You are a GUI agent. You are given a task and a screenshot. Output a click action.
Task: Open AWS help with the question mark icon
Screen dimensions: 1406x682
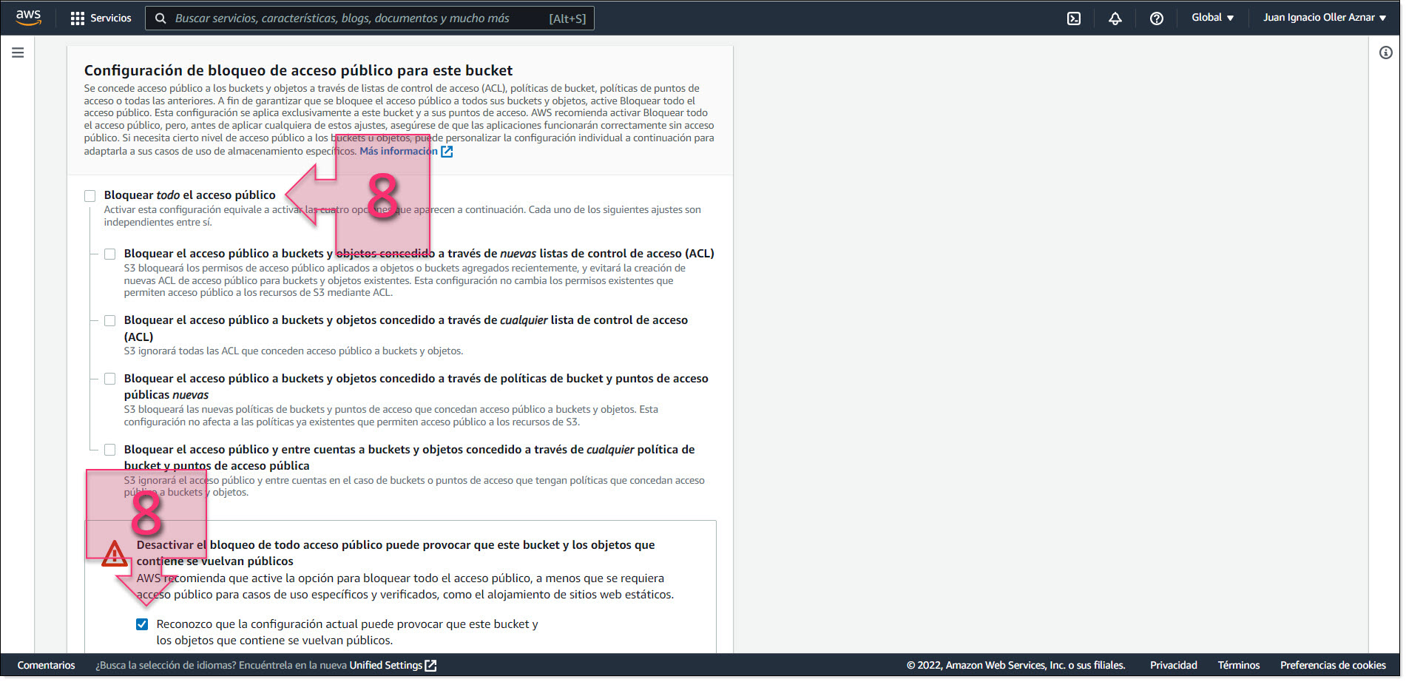click(x=1157, y=17)
